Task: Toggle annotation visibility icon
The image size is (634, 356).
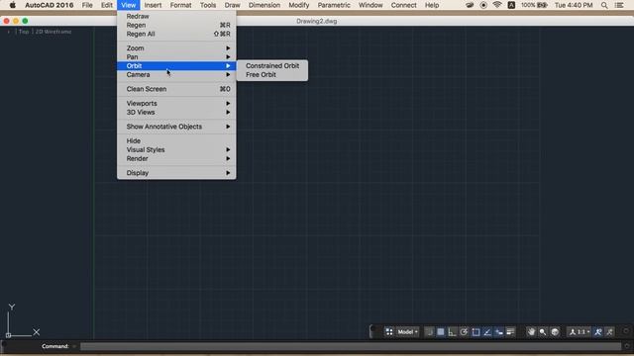Action: tap(598, 332)
